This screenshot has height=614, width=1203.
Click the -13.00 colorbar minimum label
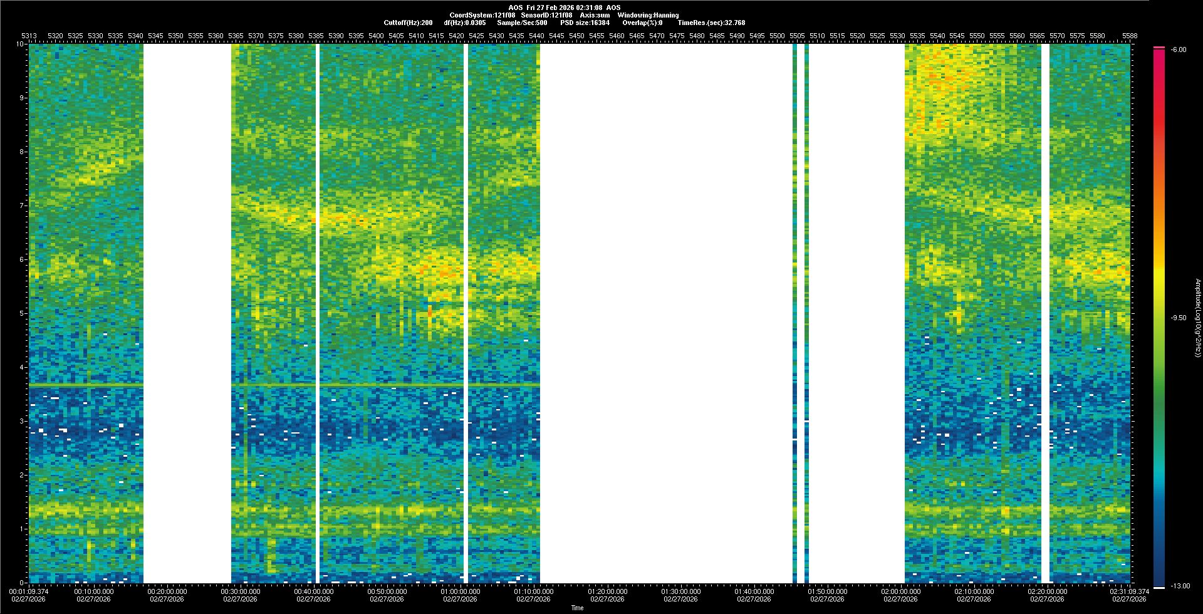click(1180, 586)
